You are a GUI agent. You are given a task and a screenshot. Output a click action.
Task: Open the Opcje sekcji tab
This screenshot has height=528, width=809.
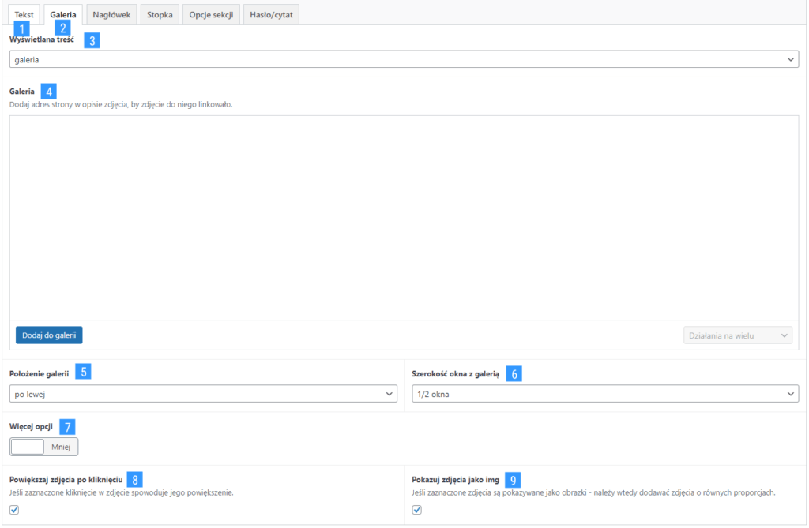pyautogui.click(x=210, y=14)
